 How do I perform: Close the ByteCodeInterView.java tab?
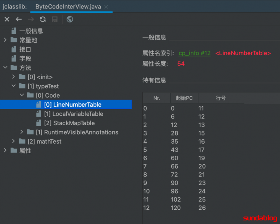click(x=106, y=7)
